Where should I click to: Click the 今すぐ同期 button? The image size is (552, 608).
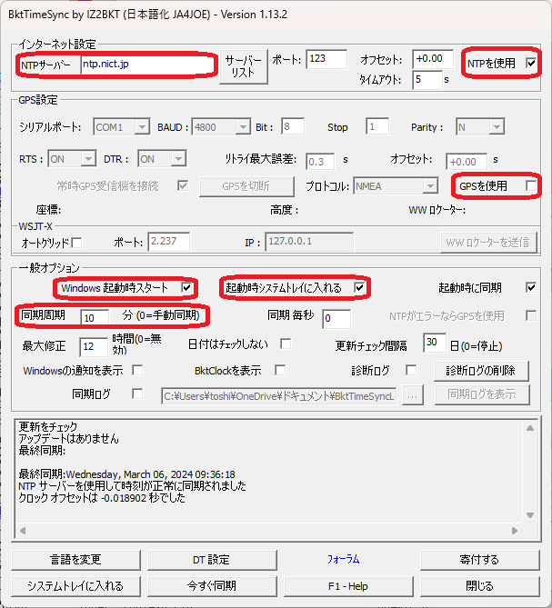(212, 586)
